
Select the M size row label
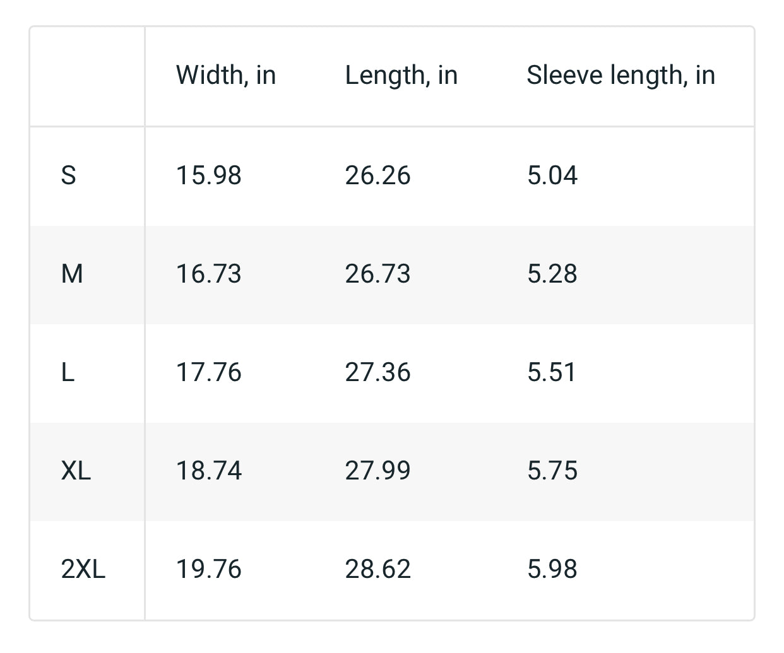(72, 274)
